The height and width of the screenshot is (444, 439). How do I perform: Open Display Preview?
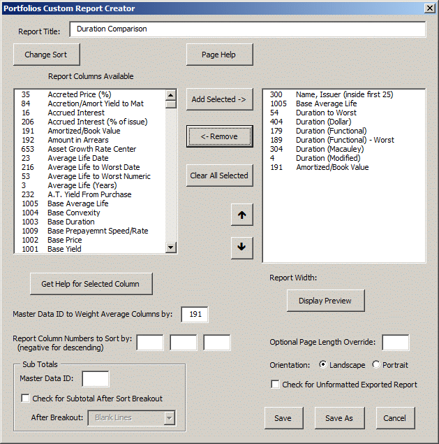[326, 301]
